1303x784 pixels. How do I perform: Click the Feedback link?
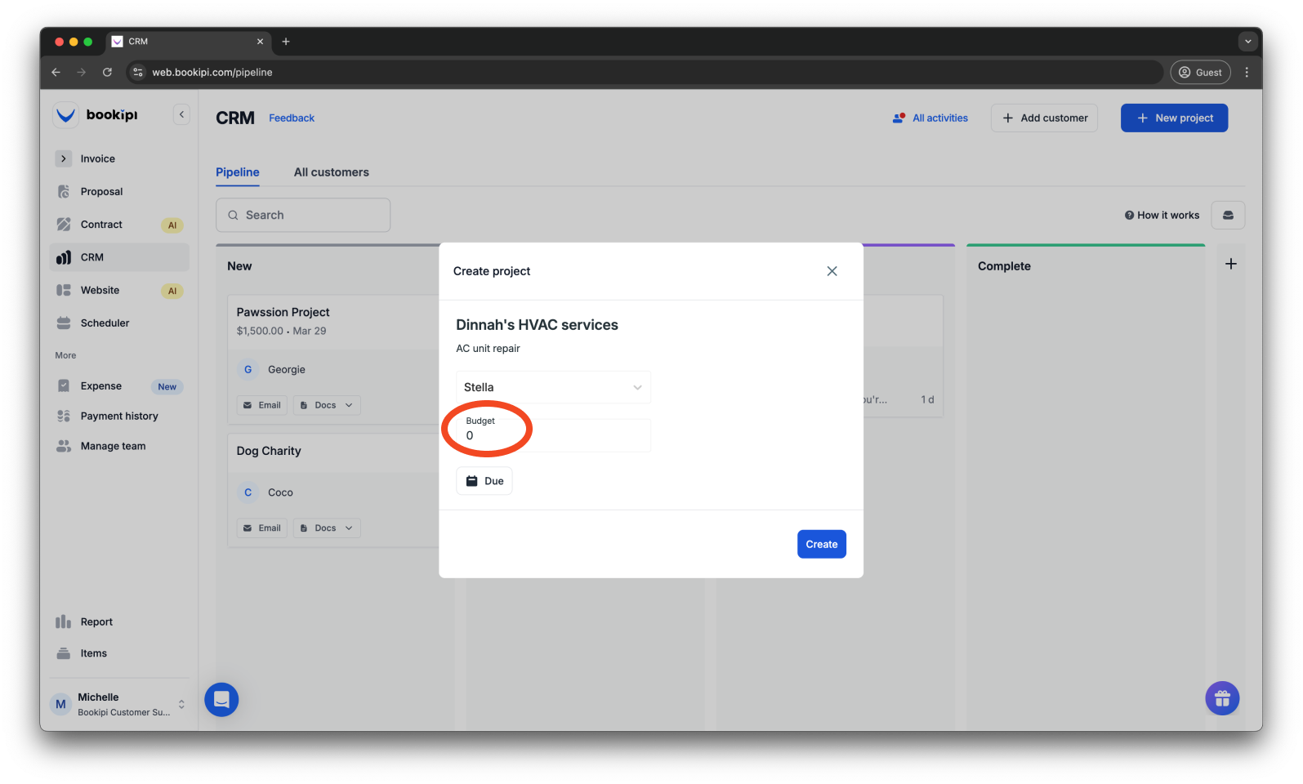[292, 118]
